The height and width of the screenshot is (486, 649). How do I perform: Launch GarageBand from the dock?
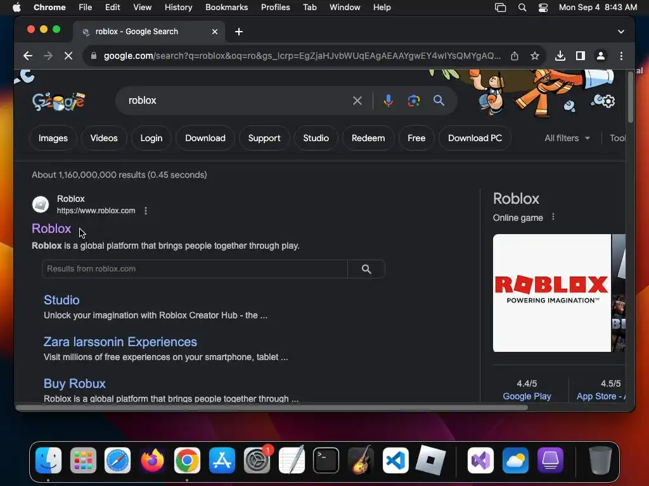point(361,461)
